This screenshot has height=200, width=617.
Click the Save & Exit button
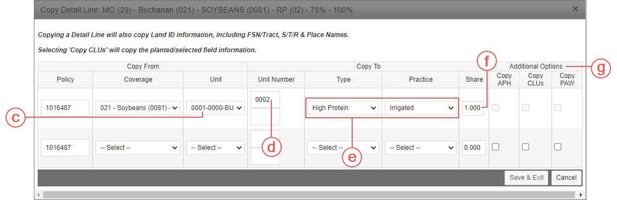pyautogui.click(x=526, y=178)
